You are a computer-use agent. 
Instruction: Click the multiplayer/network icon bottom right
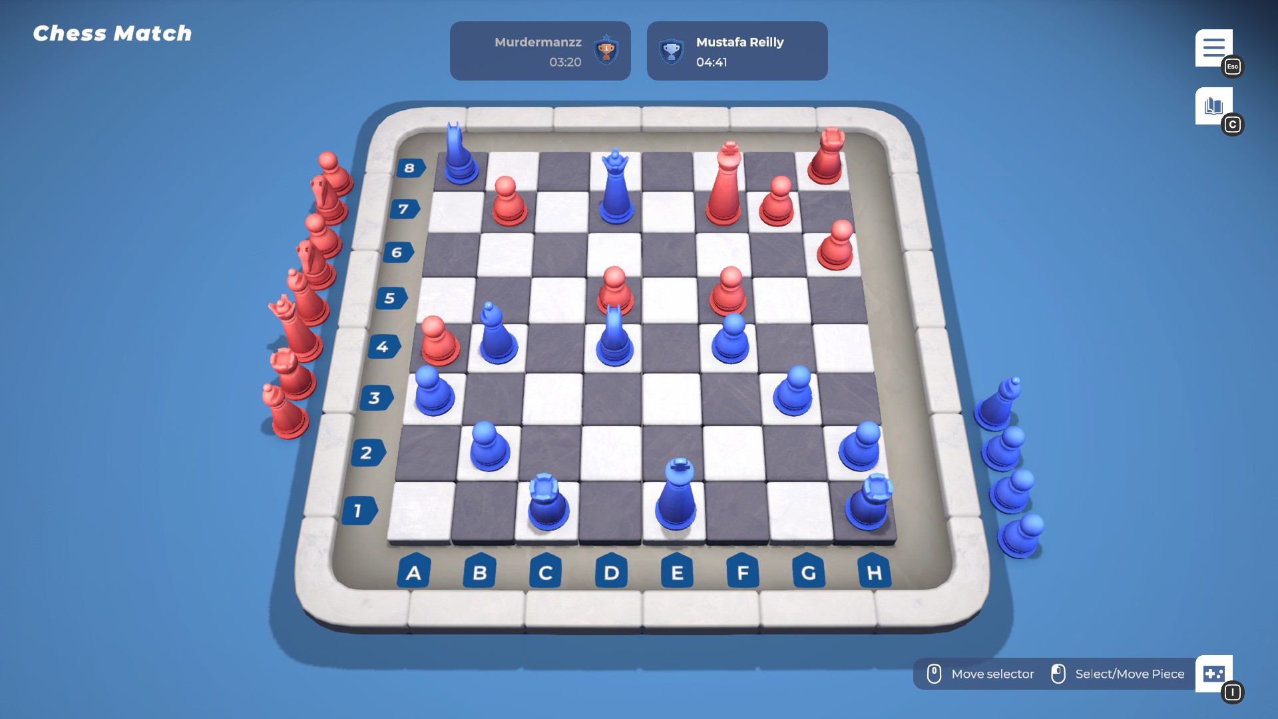click(x=1215, y=672)
